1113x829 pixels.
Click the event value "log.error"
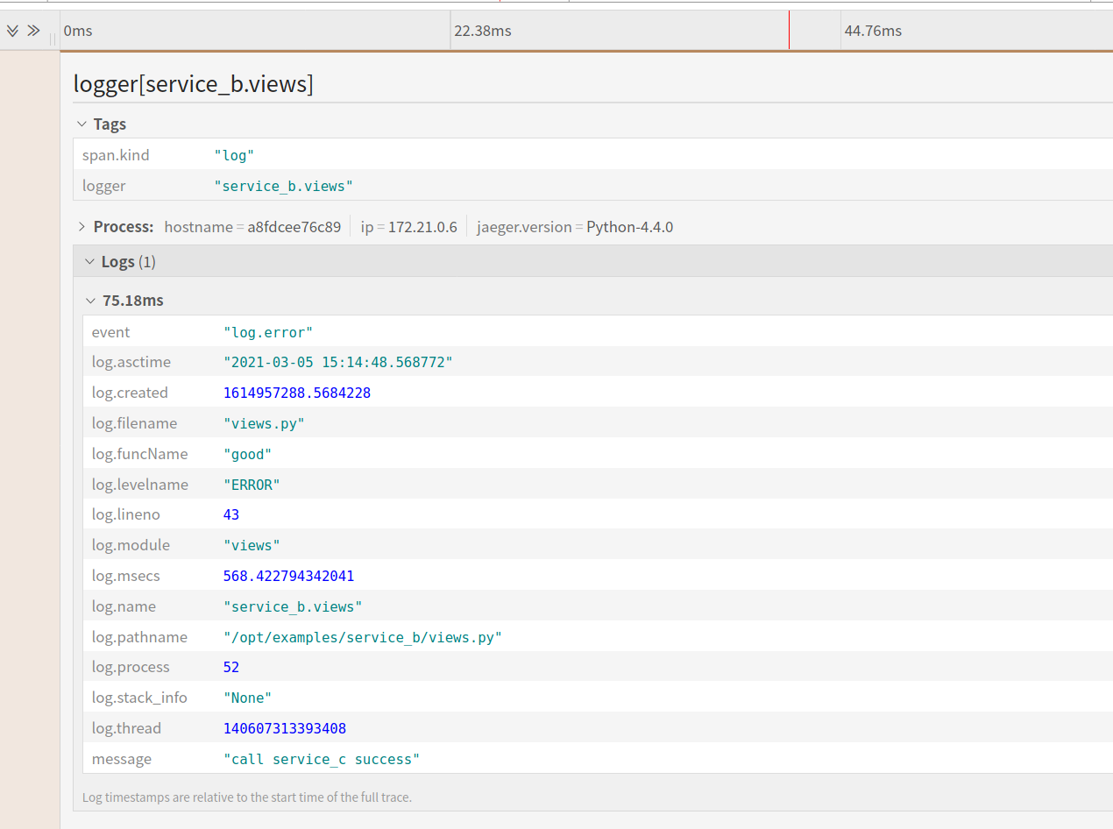(268, 332)
